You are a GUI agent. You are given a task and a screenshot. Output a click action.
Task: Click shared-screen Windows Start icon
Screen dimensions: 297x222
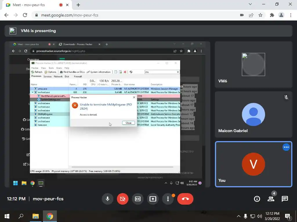click(x=15, y=183)
